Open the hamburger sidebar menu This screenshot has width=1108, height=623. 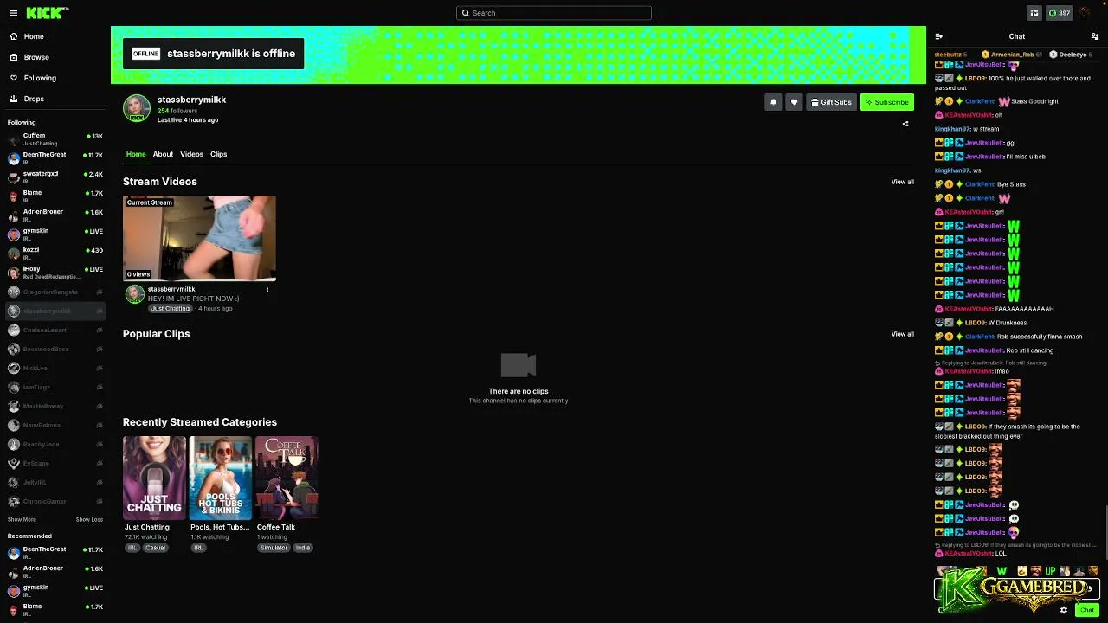(x=13, y=13)
